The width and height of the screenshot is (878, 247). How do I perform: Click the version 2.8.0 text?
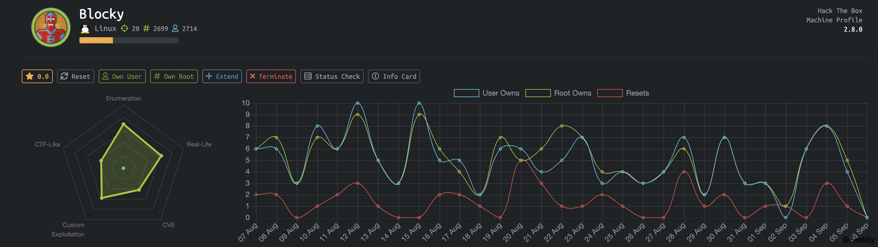click(x=853, y=30)
